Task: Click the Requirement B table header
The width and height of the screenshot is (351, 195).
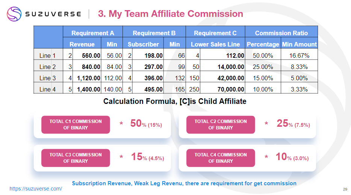Action: [x=154, y=33]
